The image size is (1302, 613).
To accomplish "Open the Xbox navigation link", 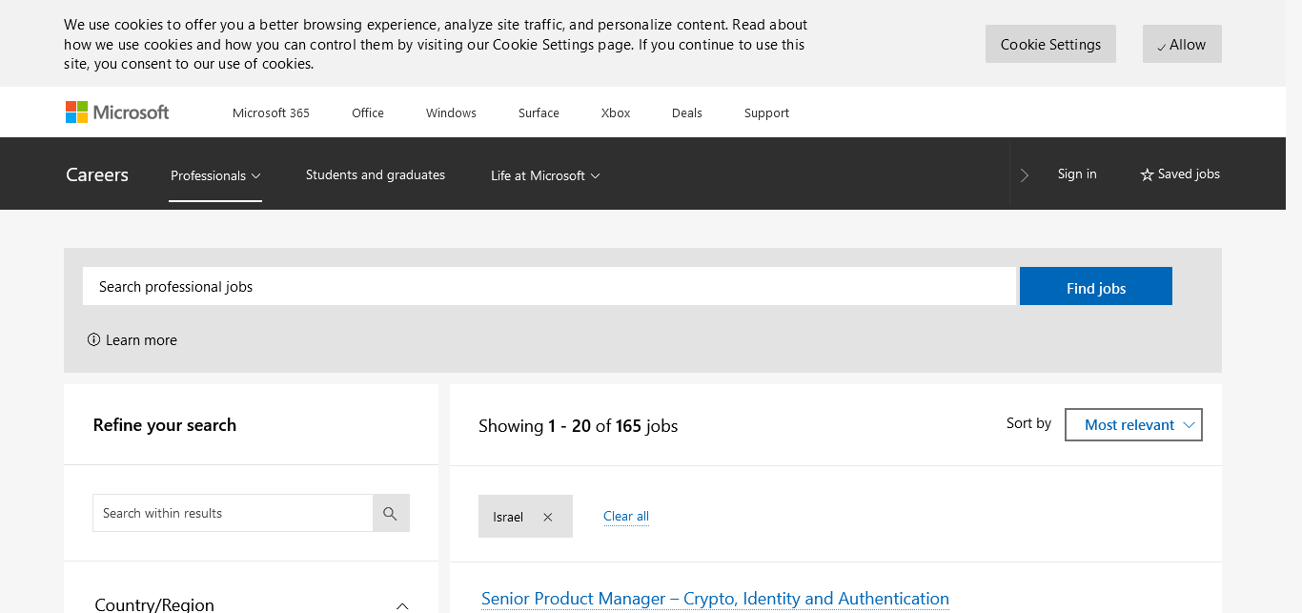I will click(616, 112).
